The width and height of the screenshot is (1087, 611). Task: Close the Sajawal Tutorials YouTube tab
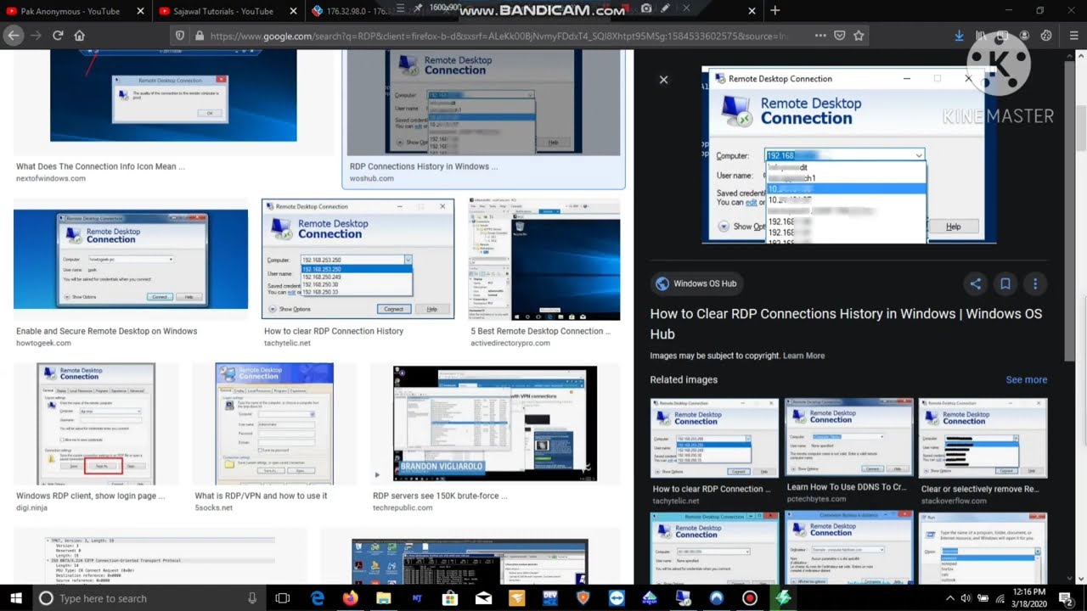293,11
